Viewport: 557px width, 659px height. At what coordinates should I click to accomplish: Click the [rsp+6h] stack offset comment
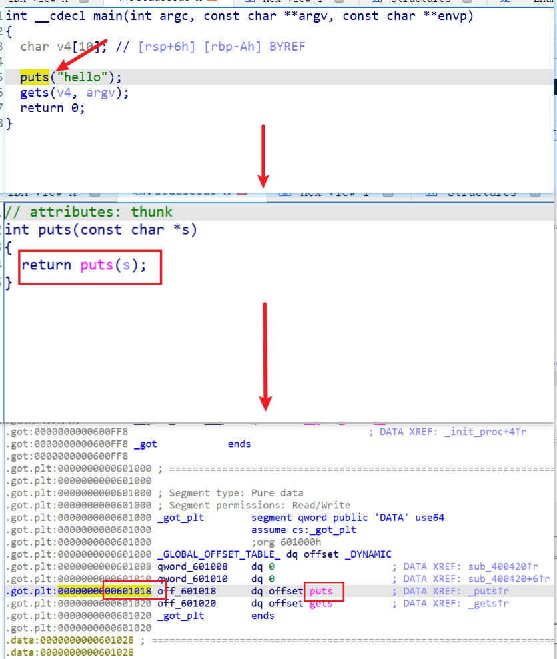(x=167, y=47)
